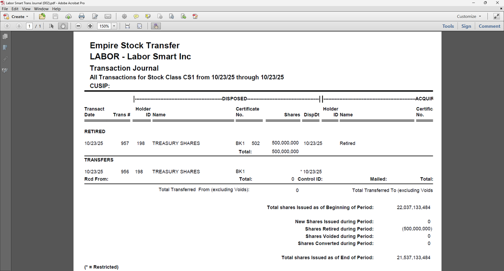This screenshot has width=504, height=271.
Task: Zoom out with the minus button
Action: point(79,26)
